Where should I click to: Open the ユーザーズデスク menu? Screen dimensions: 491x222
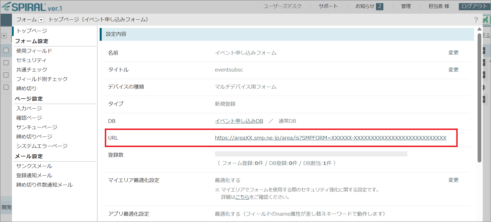click(x=282, y=6)
